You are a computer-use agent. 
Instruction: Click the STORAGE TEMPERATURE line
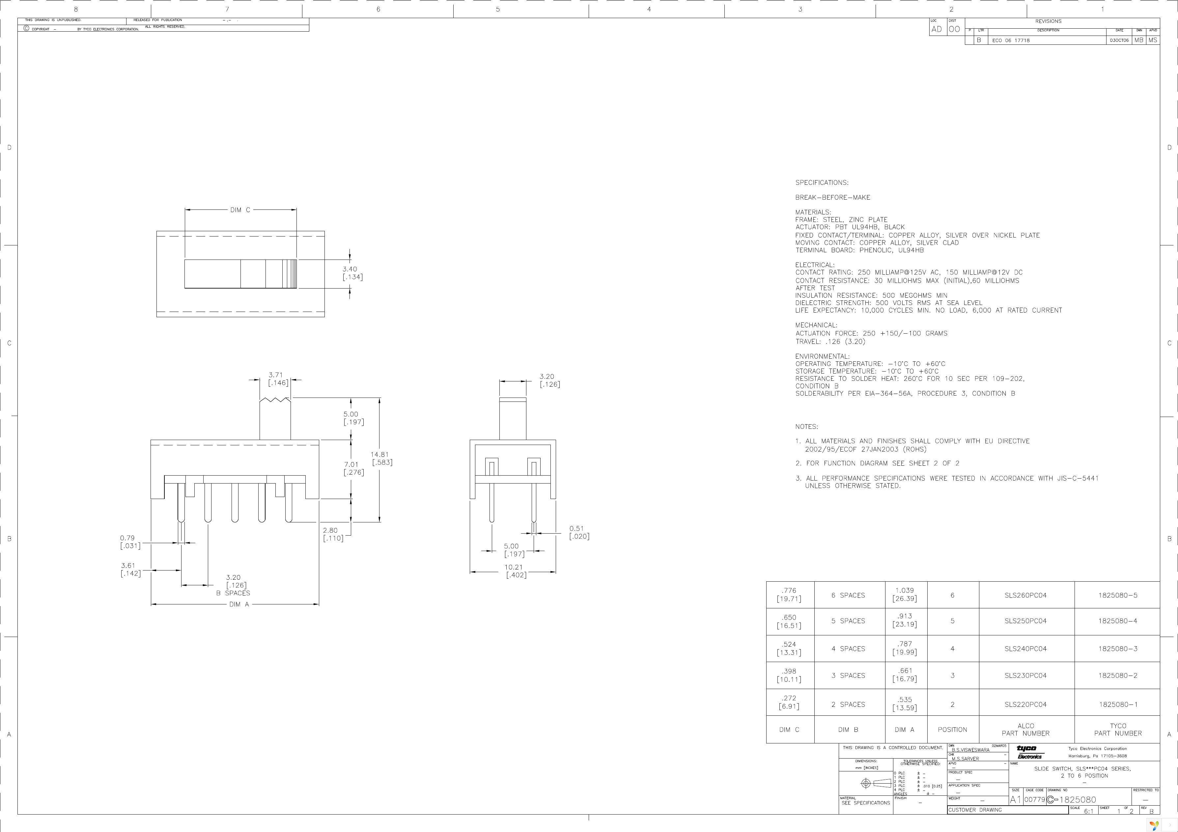pyautogui.click(x=867, y=372)
